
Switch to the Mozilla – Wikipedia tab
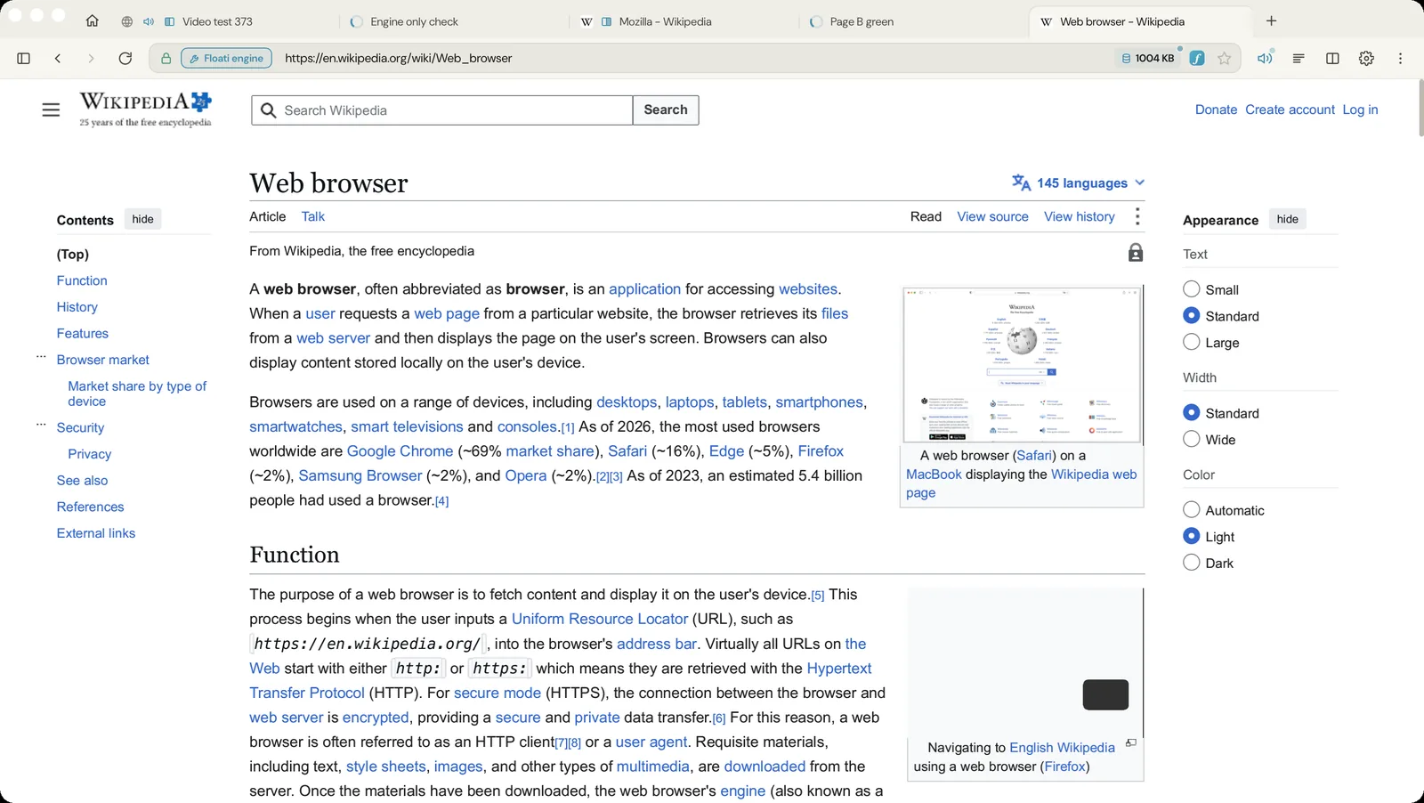(x=665, y=21)
